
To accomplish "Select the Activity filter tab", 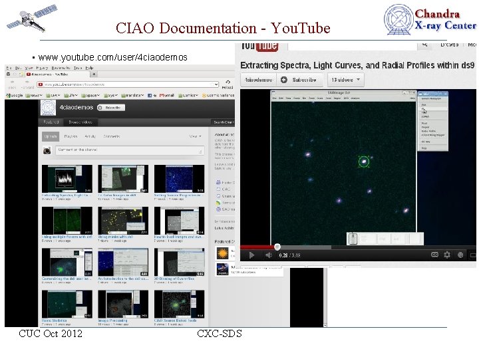I will 90,136.
